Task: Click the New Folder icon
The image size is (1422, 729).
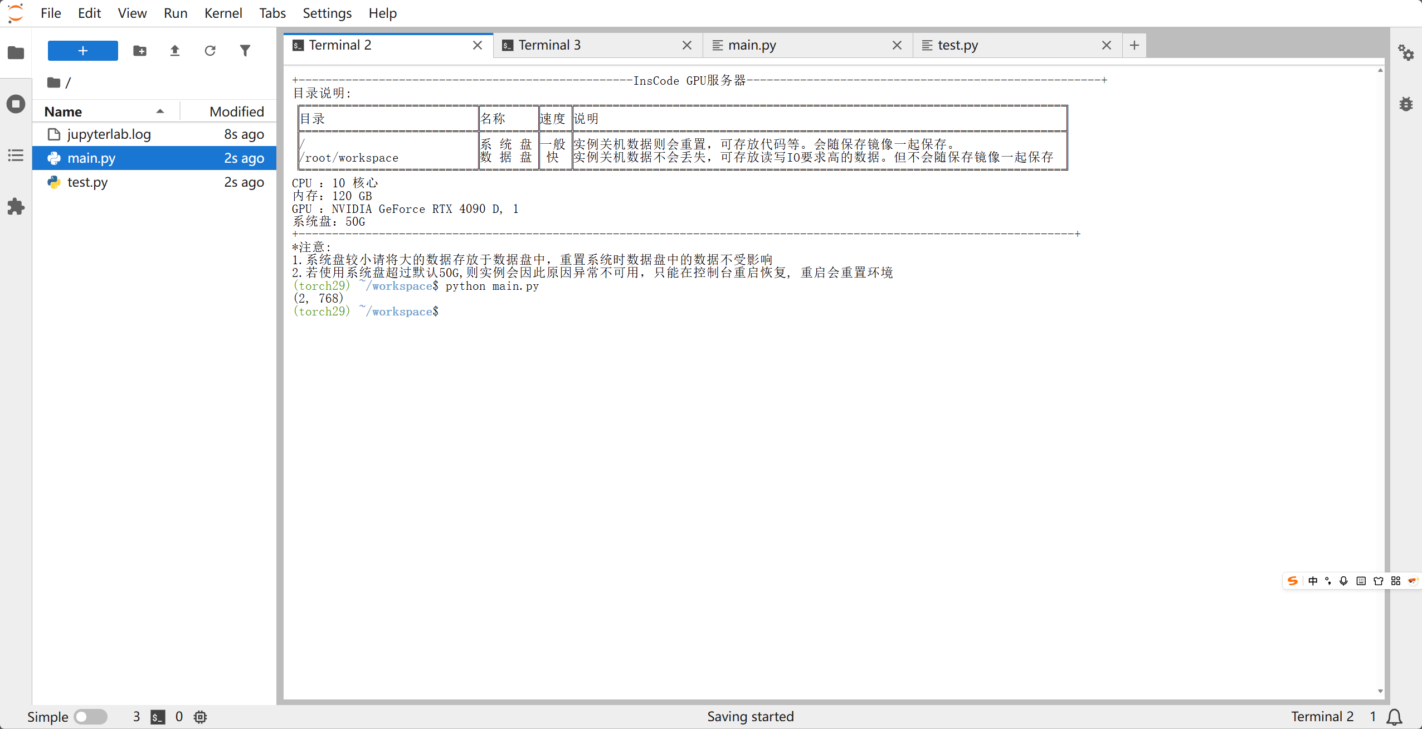Action: click(140, 51)
